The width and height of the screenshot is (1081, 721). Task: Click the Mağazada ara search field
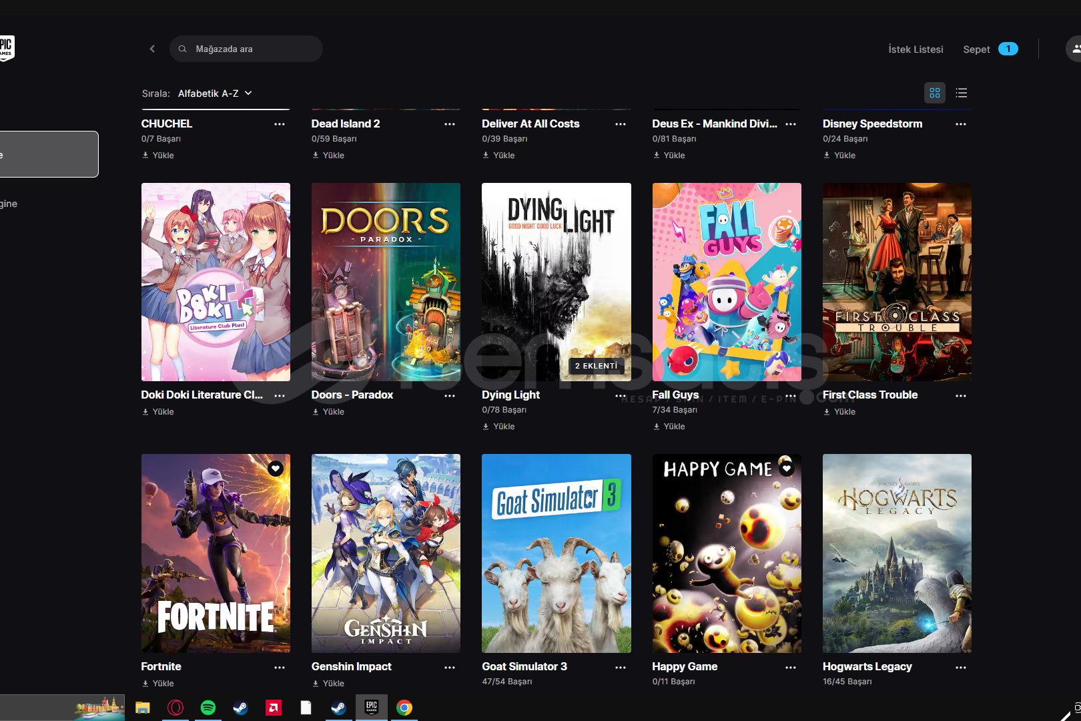pos(246,49)
